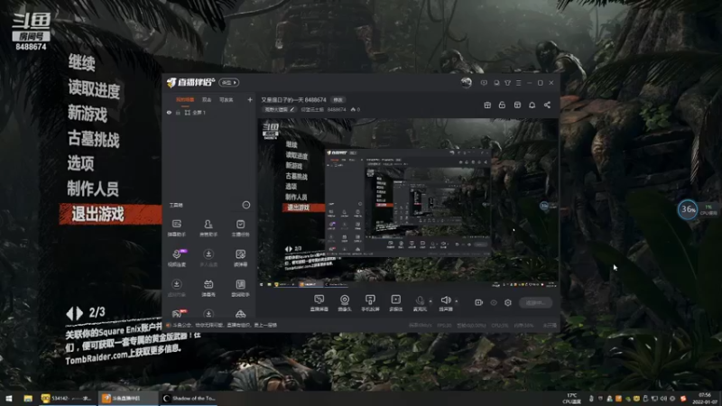Screen dimensions: 722x406
Task: Click the tip pager arrows beside 2/3
Action: coord(75,313)
